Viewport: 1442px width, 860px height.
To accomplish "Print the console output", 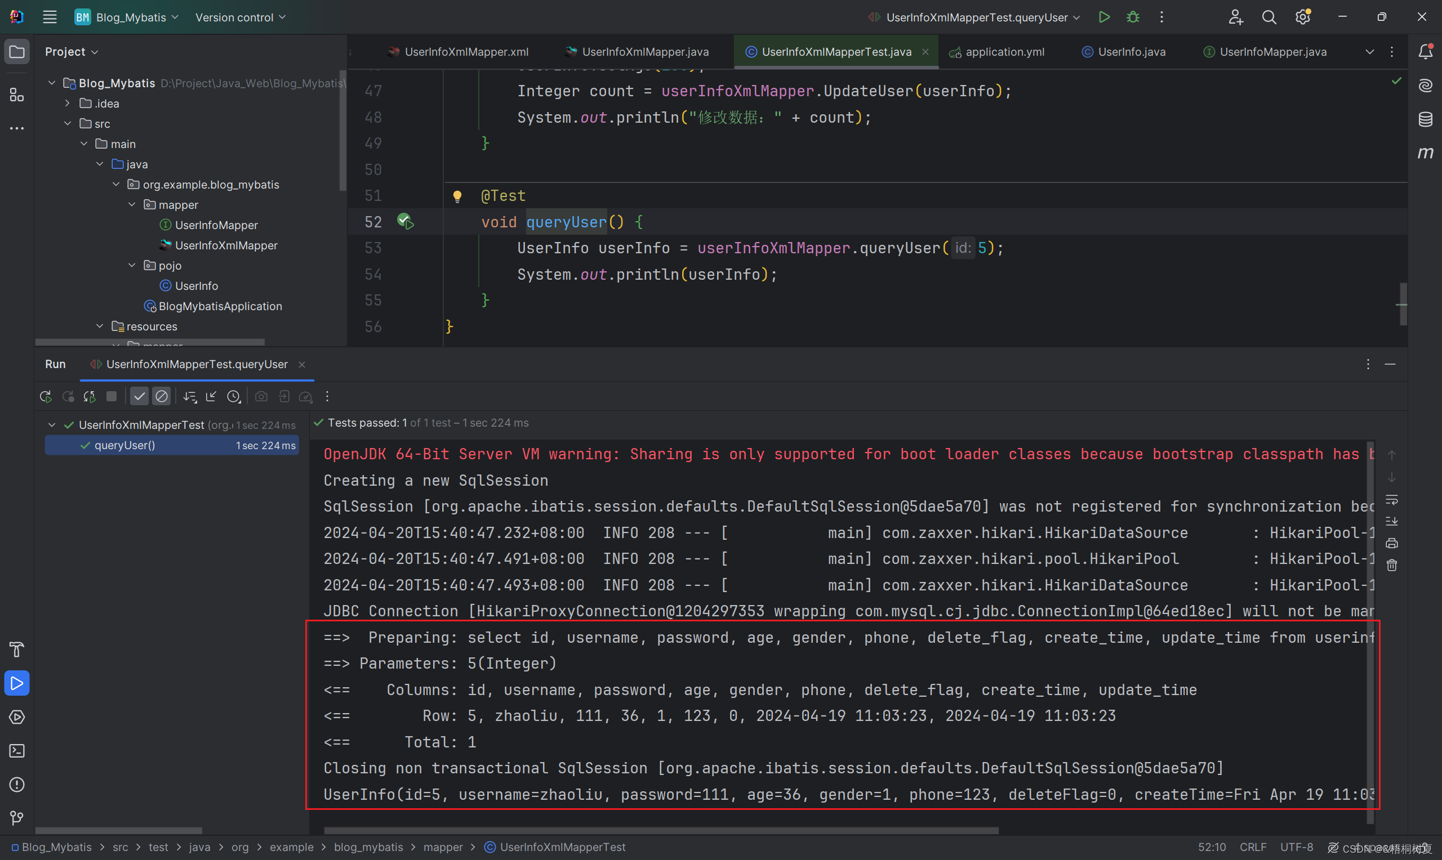I will 1391,544.
